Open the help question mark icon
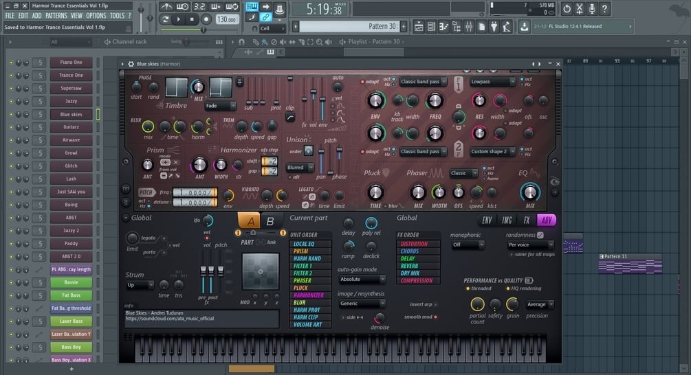 [604, 8]
